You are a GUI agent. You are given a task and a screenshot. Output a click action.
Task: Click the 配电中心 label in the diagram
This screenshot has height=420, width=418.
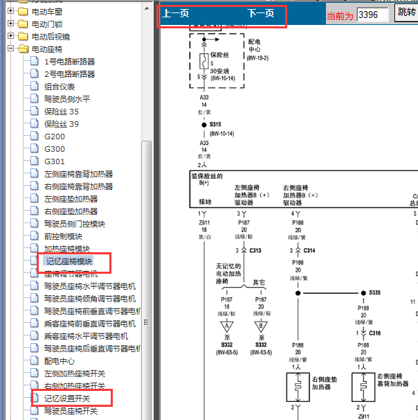click(x=255, y=46)
